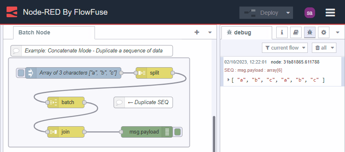Select the split node label
The image size is (345, 152).
coord(154,73)
